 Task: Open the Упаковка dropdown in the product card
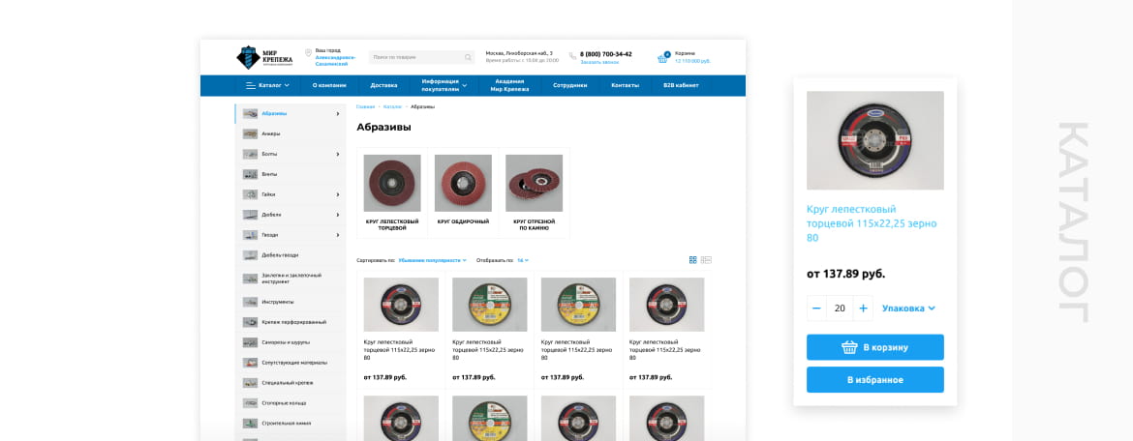pyautogui.click(x=908, y=309)
